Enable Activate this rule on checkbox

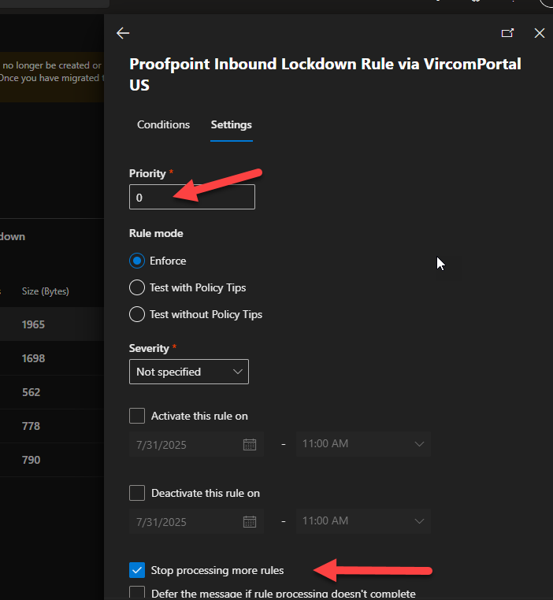(137, 416)
